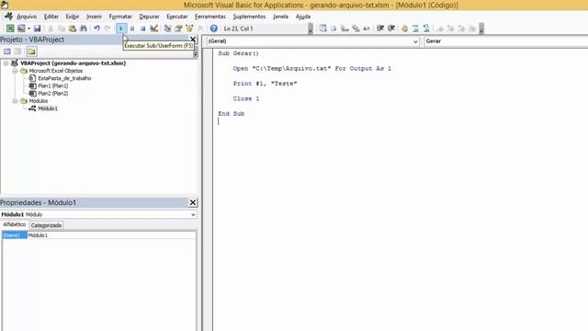
Task: Collapse the Módulos folder node
Action: (x=15, y=101)
